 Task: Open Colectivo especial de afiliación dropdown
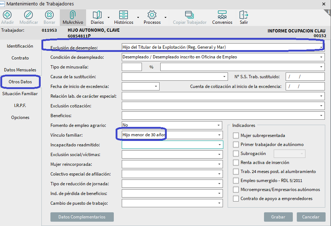pos(172,174)
